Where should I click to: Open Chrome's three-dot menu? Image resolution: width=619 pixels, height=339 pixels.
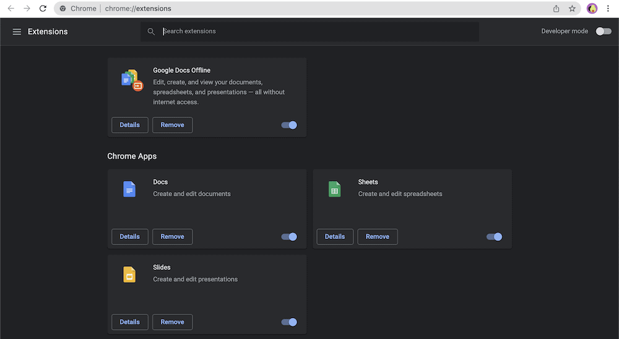[x=608, y=8]
